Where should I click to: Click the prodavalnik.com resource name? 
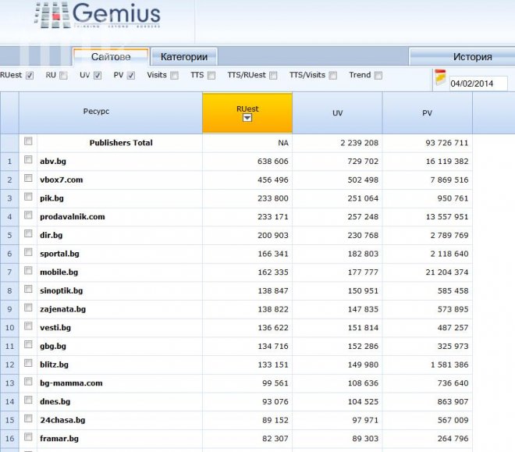(x=73, y=217)
